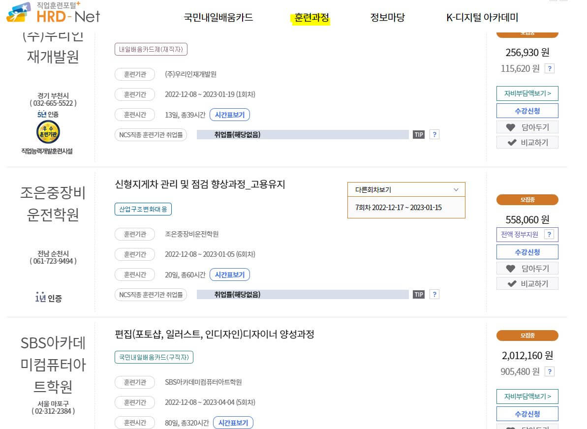Click the help icon beside 전액 정부지원

[549, 235]
